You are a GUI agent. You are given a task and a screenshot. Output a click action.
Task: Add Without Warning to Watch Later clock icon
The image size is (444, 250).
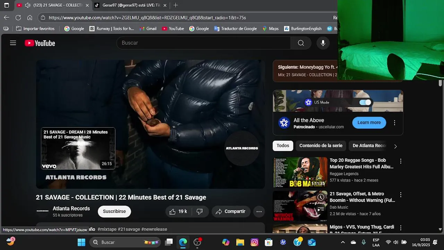click(x=321, y=197)
